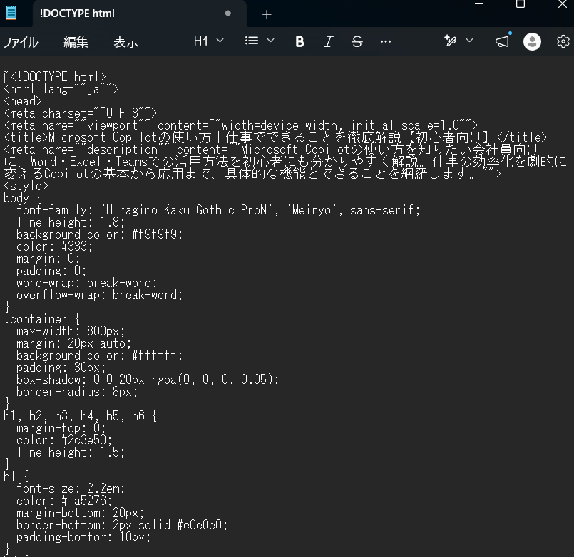This screenshot has width=574, height=557.
Task: Expand the AI rewrite dropdown chevron
Action: [469, 40]
